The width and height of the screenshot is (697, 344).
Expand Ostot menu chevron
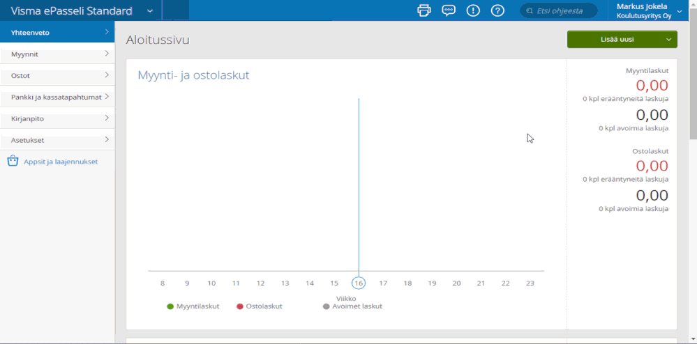(107, 75)
